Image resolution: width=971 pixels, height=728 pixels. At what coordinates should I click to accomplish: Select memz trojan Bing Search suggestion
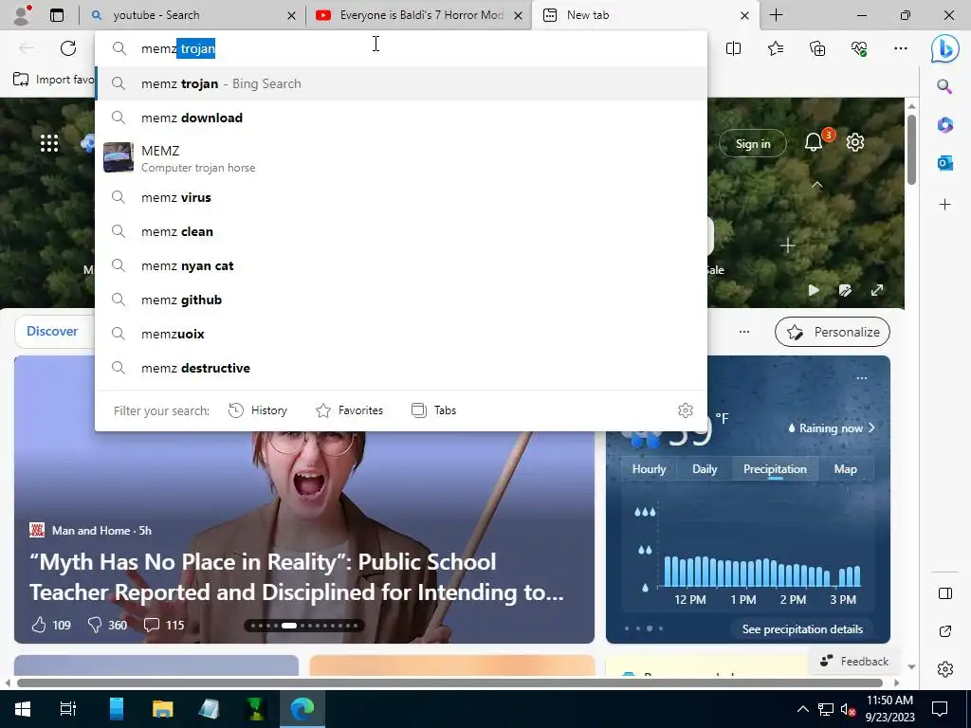(x=401, y=83)
